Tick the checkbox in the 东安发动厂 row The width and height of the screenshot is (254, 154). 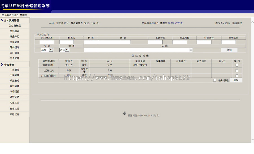(x=237, y=65)
